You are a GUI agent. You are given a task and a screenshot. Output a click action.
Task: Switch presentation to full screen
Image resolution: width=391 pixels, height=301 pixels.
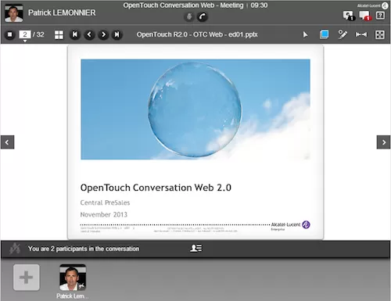380,34
